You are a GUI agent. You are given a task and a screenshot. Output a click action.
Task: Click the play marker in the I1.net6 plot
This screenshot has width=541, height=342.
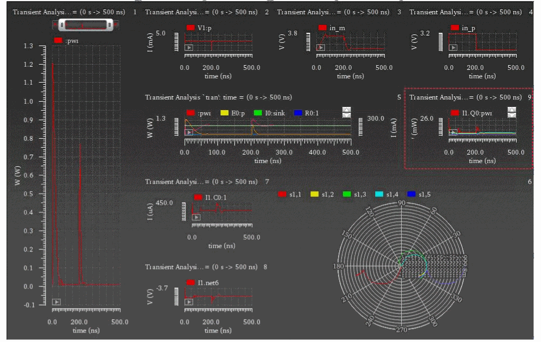tap(189, 302)
